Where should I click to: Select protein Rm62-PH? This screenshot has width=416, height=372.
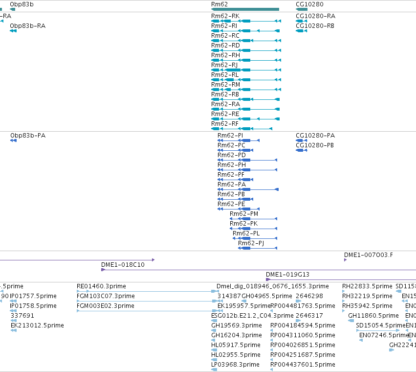click(247, 170)
